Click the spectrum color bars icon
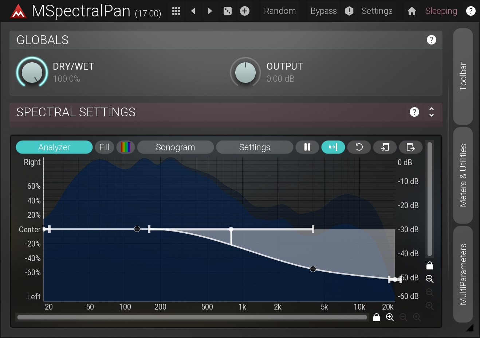The image size is (480, 338). pos(126,147)
